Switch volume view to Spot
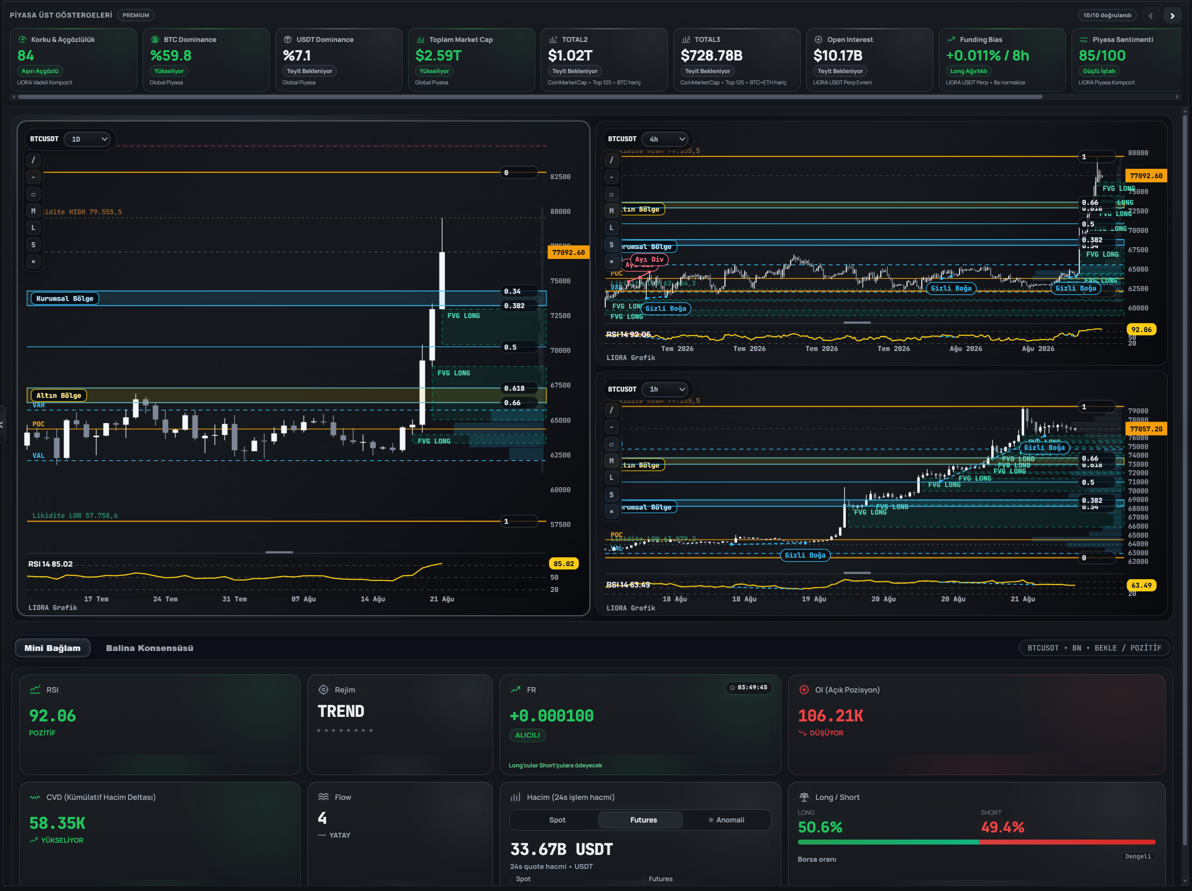Screen dimensions: 1192x891 click(x=557, y=820)
